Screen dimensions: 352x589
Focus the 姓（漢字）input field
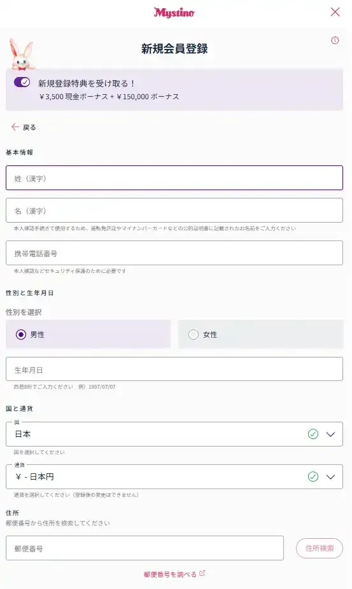point(174,177)
